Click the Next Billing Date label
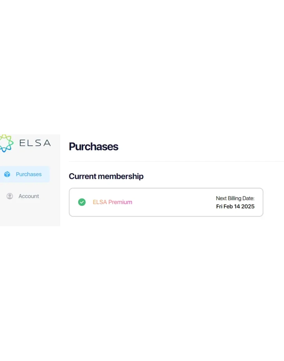This screenshot has height=361, width=284. point(235,198)
